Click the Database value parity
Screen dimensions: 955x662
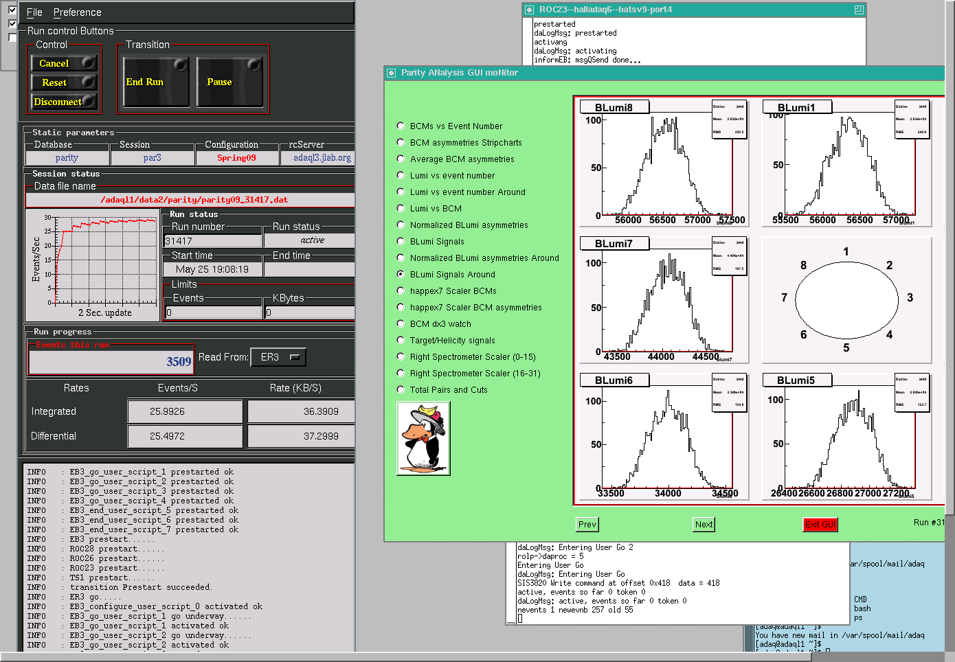pos(67,158)
